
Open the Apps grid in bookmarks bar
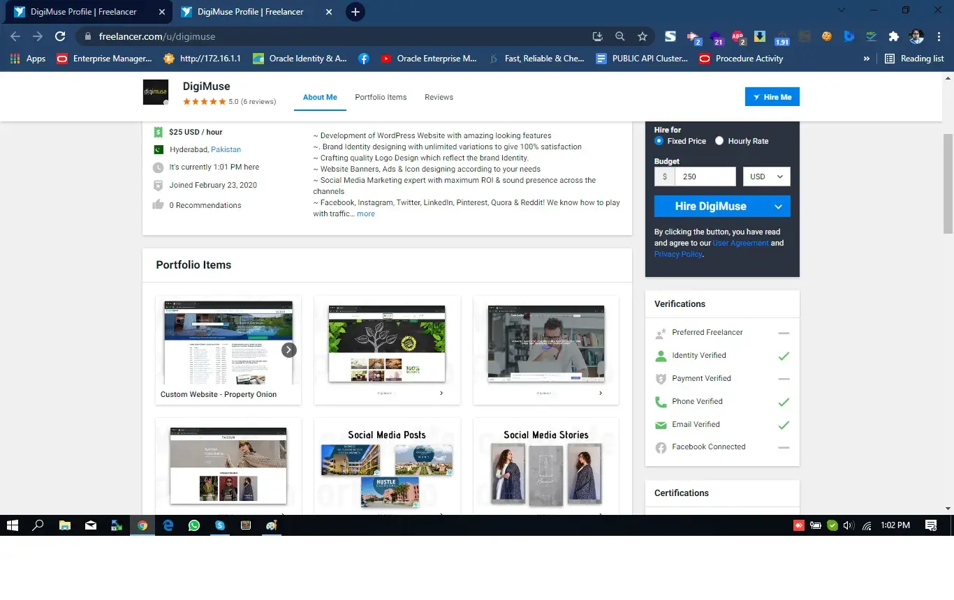28,59
